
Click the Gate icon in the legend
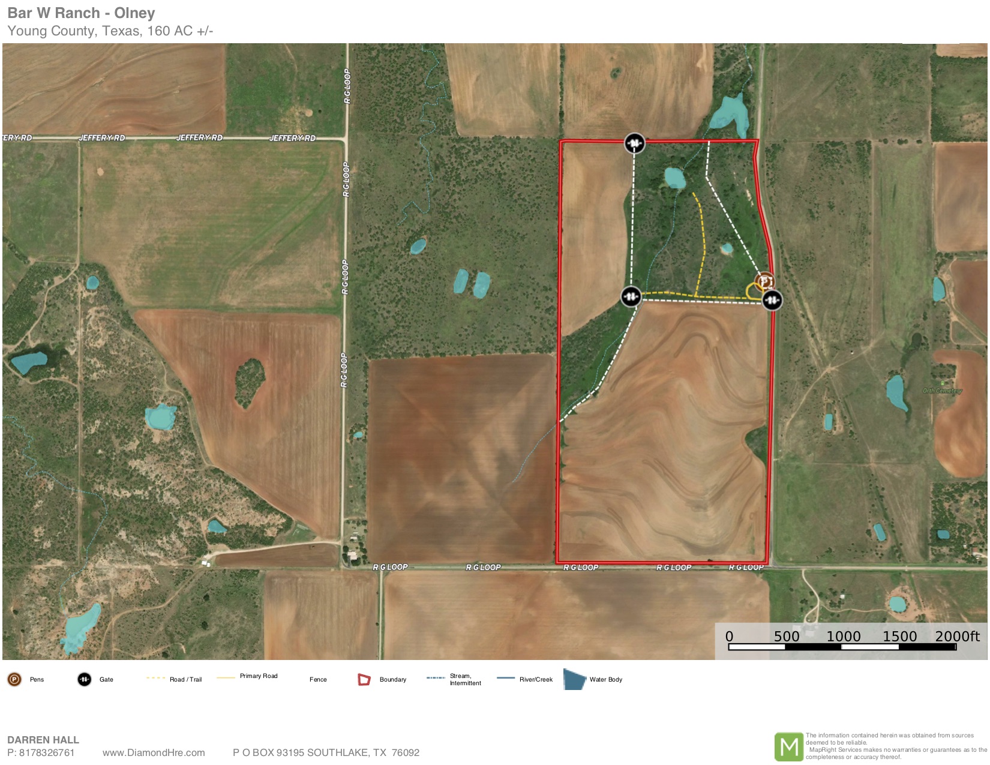(x=85, y=679)
